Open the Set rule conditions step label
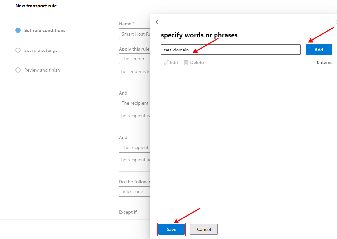 (45, 30)
